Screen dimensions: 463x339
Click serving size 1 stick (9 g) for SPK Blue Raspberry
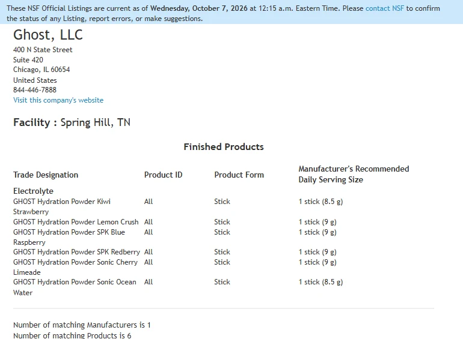[317, 232]
